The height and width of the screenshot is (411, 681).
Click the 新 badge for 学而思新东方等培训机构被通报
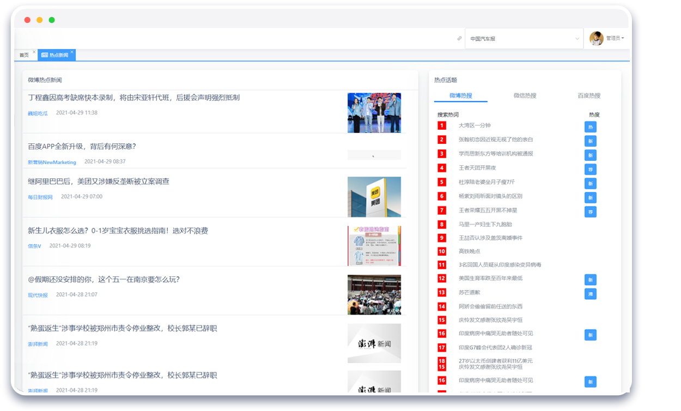tap(590, 155)
